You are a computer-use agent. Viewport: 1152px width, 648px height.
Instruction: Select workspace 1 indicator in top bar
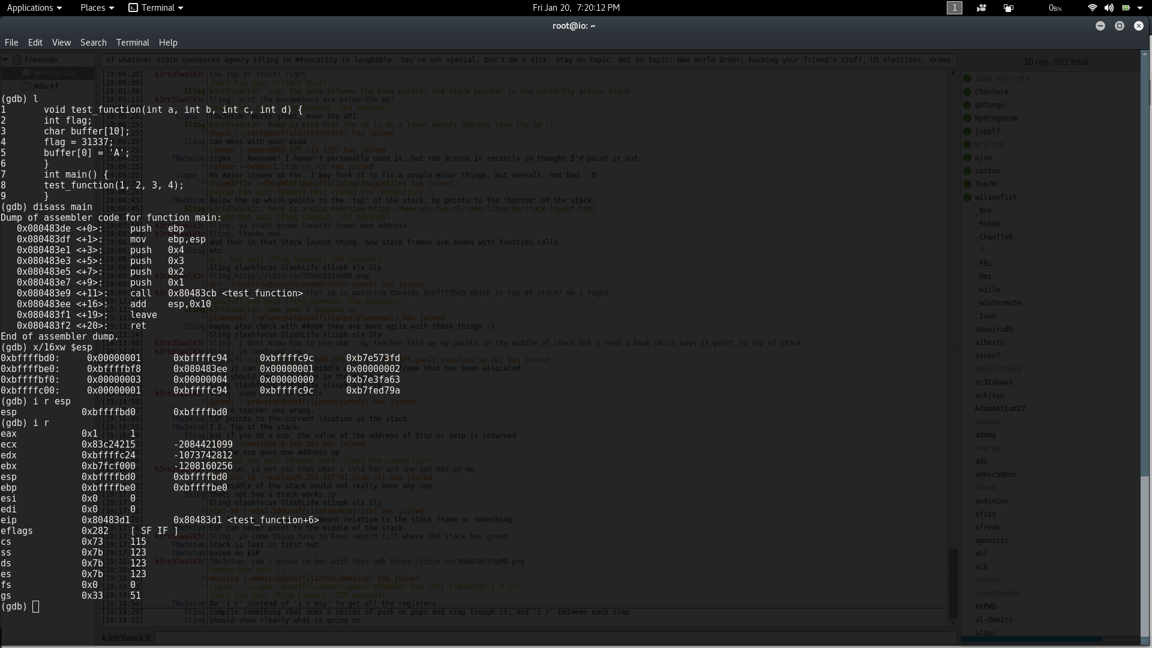tap(954, 8)
